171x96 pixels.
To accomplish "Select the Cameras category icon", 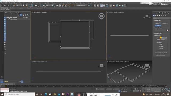I will (x=160, y=16).
